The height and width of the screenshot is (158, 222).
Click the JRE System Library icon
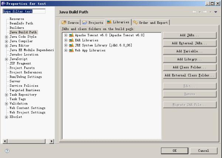(71, 45)
